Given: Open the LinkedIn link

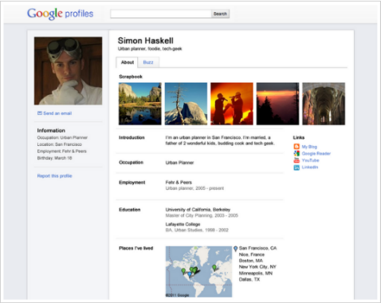Looking at the screenshot, I should [x=310, y=167].
